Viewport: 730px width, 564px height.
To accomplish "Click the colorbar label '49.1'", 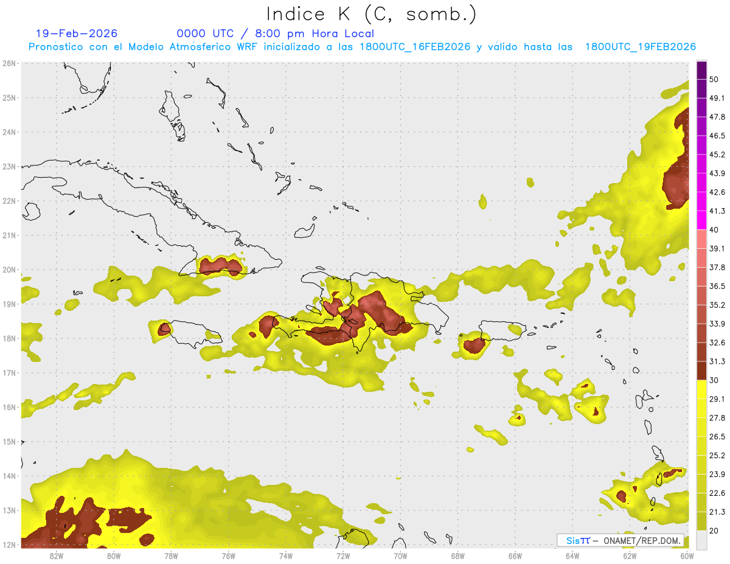I will 717,98.
